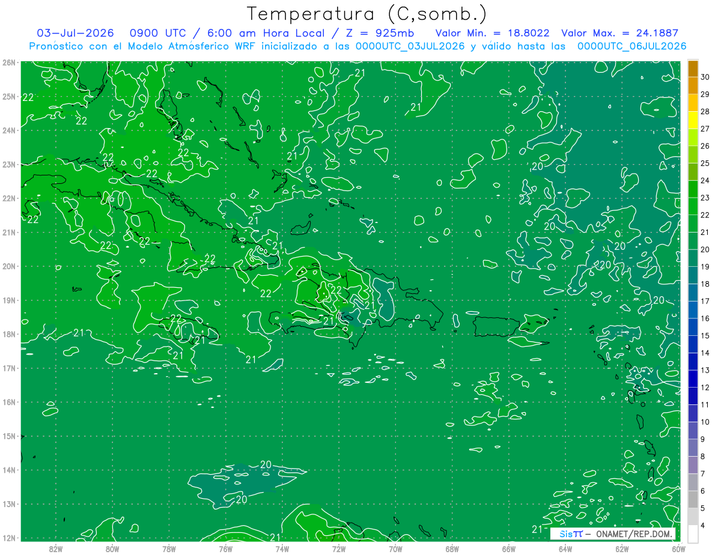Image resolution: width=721 pixels, height=557 pixels.
Task: Select the date text "03-Jul-2026"
Action: tap(75, 33)
